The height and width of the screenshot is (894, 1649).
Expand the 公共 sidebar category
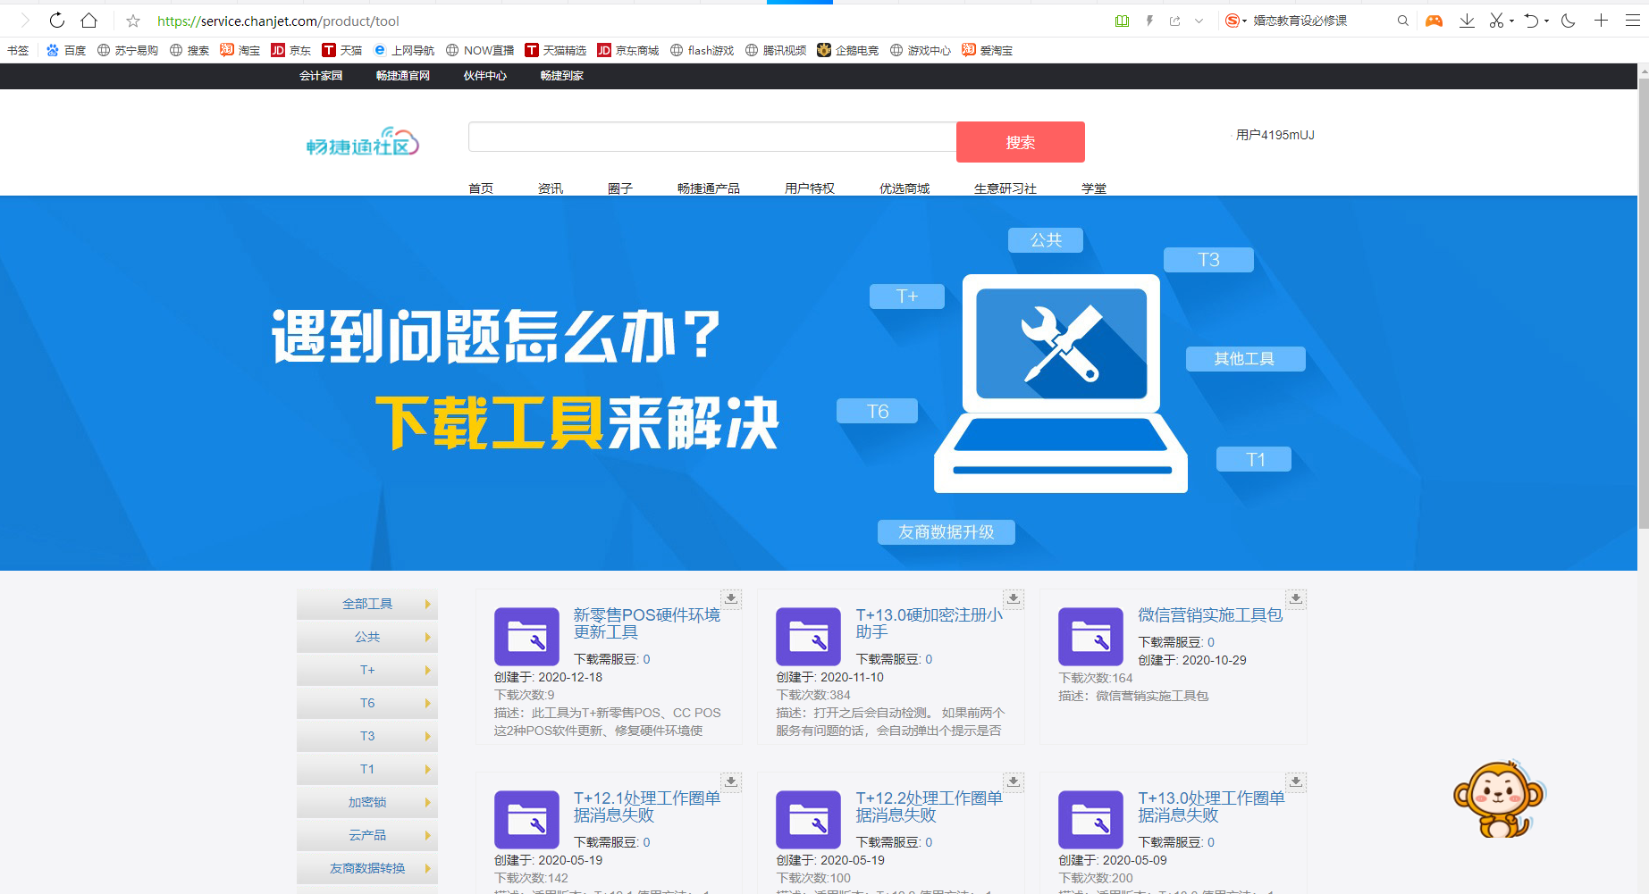pos(367,637)
